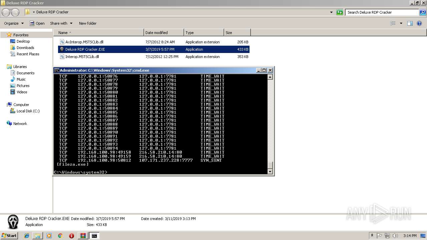Sort by Type column header
The width and height of the screenshot is (427, 240).
point(204,33)
